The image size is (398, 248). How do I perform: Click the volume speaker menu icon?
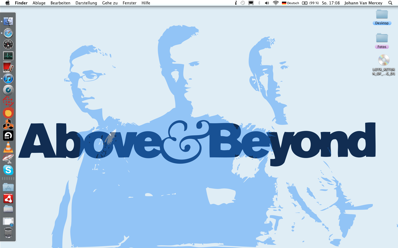[x=267, y=3]
